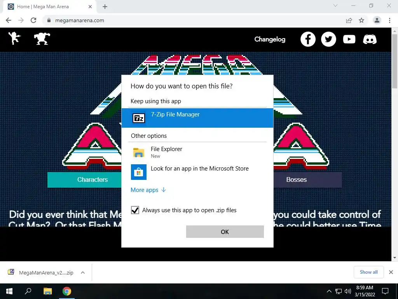Close the downloads bar
Viewport: 398px width, 299px height.
click(391, 272)
